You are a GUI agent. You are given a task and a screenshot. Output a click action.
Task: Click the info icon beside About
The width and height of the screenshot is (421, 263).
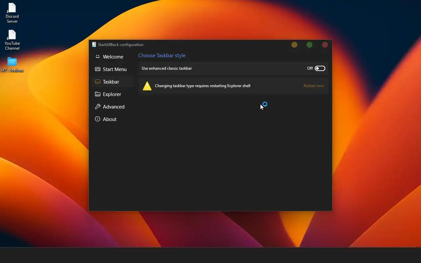(x=97, y=119)
